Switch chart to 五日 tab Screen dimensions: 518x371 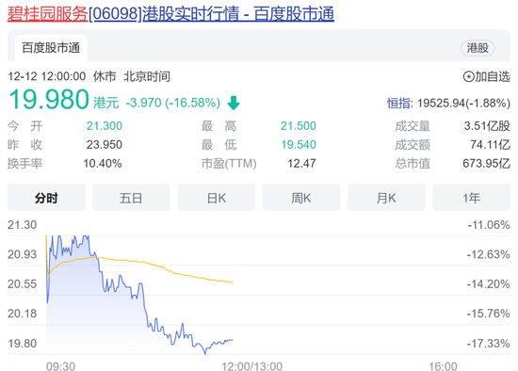[x=131, y=198]
